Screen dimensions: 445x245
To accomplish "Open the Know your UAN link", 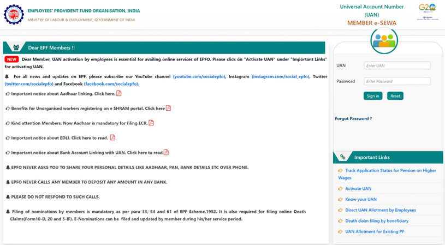I will click(x=361, y=199).
